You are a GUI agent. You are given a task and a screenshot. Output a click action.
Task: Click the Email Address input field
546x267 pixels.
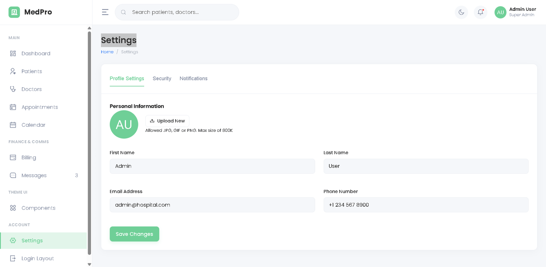212,205
